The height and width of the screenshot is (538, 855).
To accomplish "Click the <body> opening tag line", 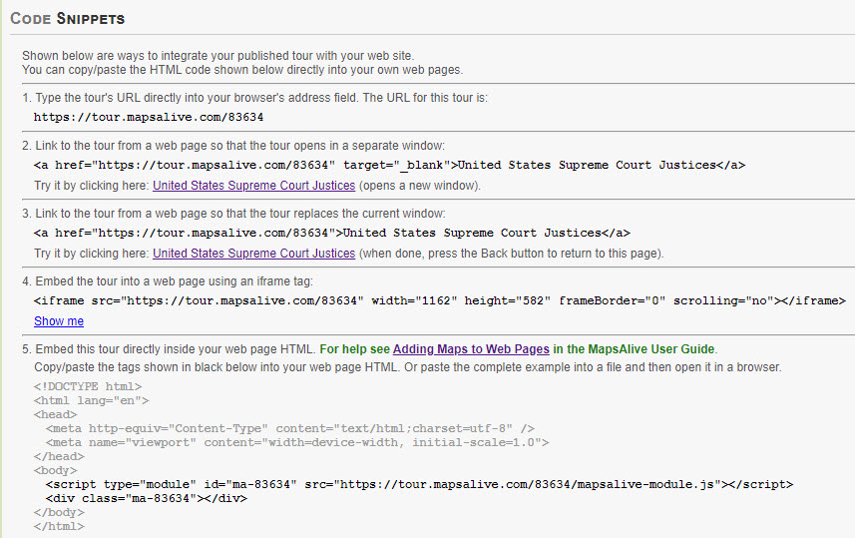I will (x=55, y=471).
